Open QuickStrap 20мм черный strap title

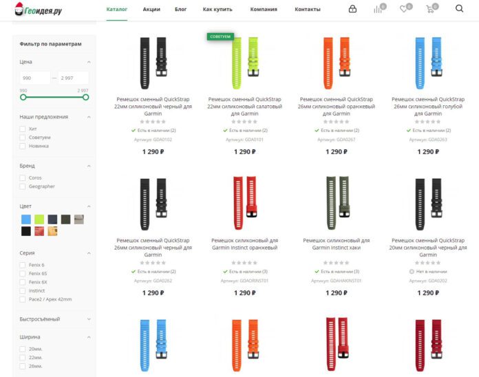coord(428,248)
